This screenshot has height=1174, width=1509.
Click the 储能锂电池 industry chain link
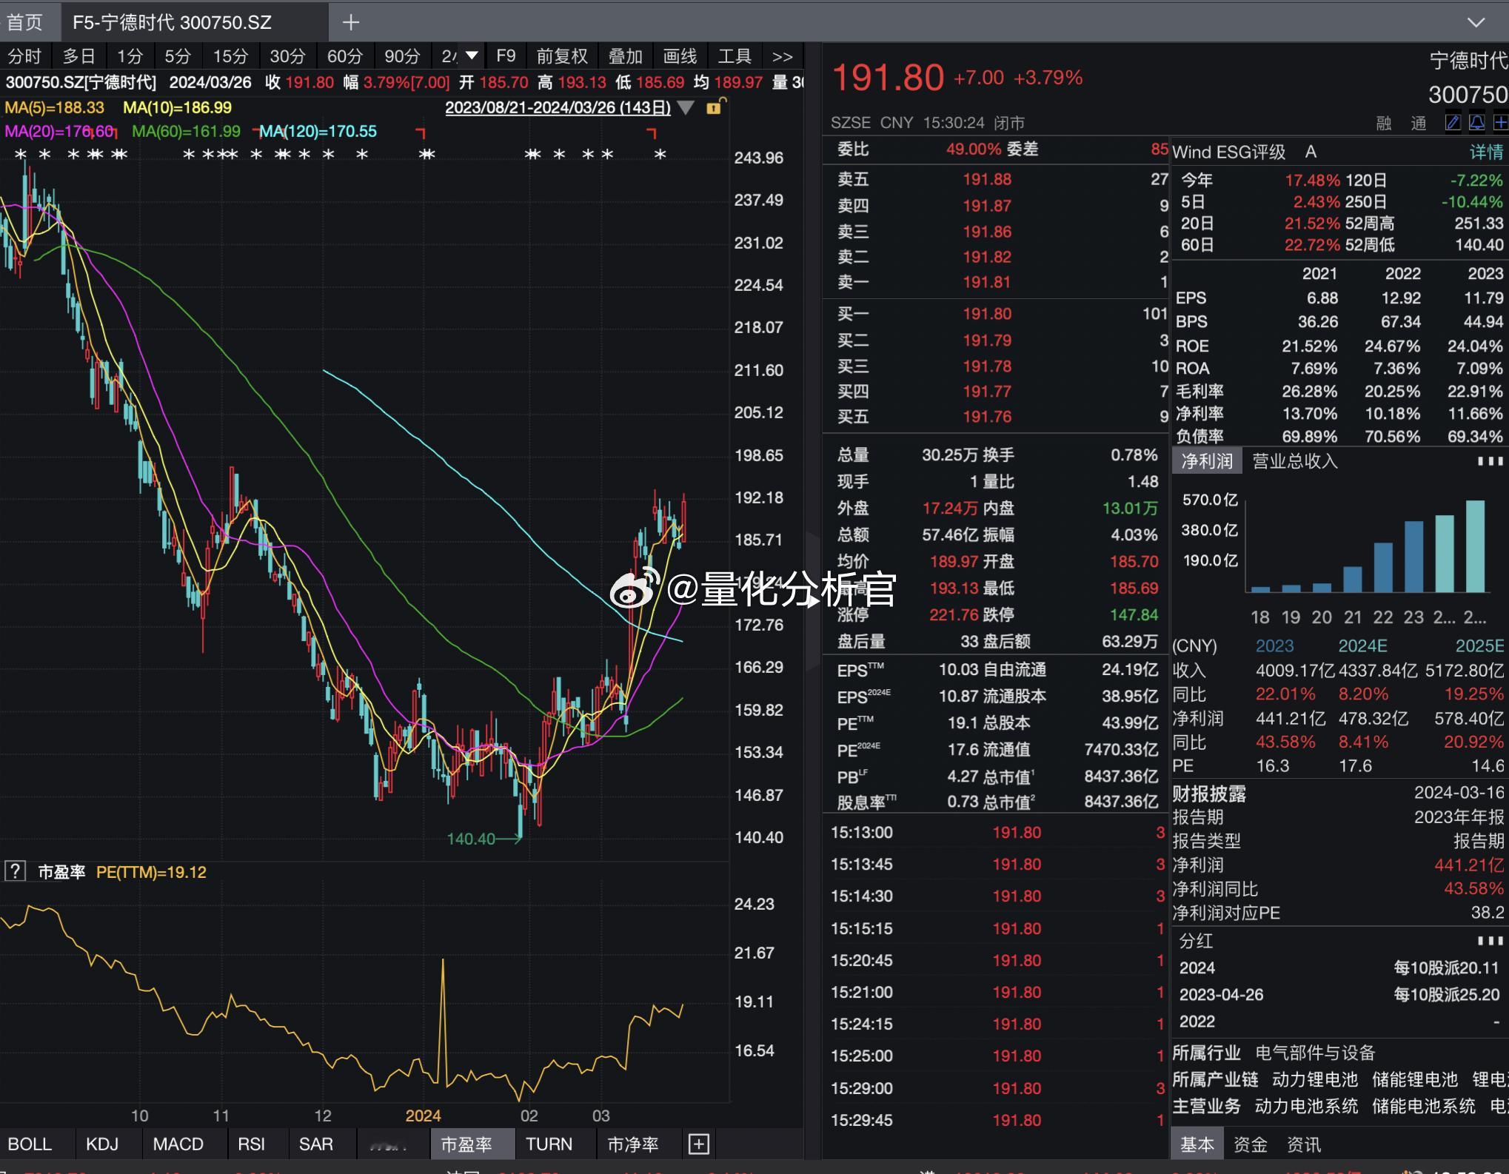coord(1414,1079)
